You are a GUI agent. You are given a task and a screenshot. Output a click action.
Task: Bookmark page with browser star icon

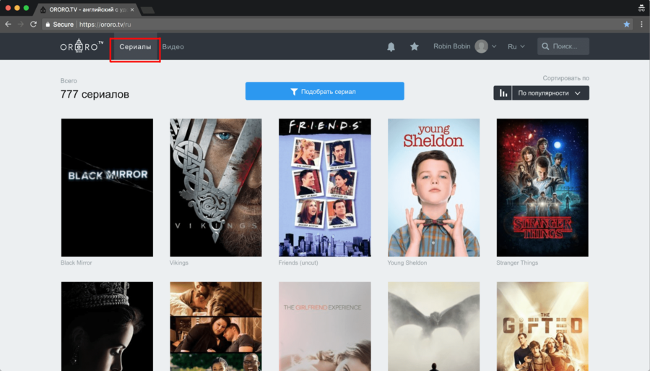click(626, 25)
